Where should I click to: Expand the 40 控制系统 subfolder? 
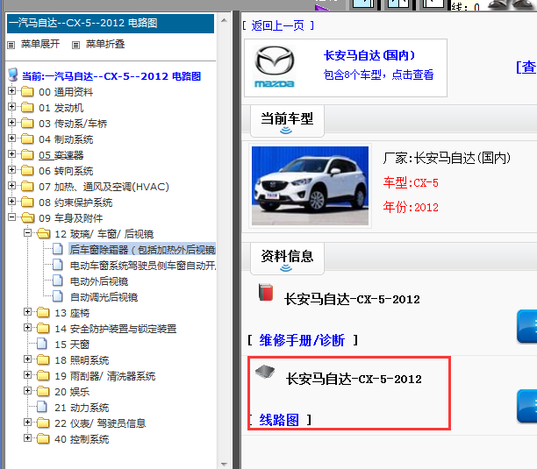(28, 437)
